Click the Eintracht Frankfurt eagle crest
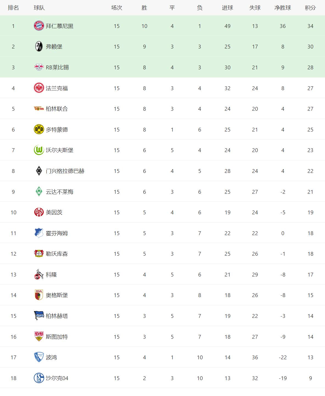This screenshot has height=396, width=325. click(39, 88)
